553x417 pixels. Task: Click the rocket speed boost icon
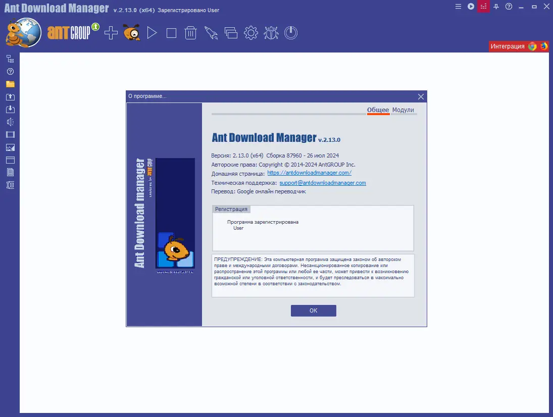[x=211, y=32]
